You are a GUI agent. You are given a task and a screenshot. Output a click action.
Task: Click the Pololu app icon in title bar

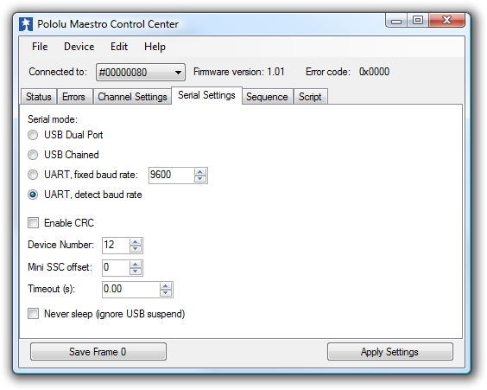tap(26, 24)
